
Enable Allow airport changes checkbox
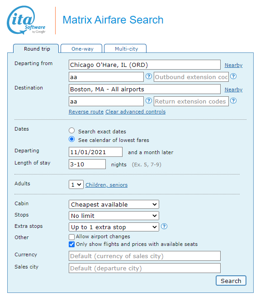[71, 237]
